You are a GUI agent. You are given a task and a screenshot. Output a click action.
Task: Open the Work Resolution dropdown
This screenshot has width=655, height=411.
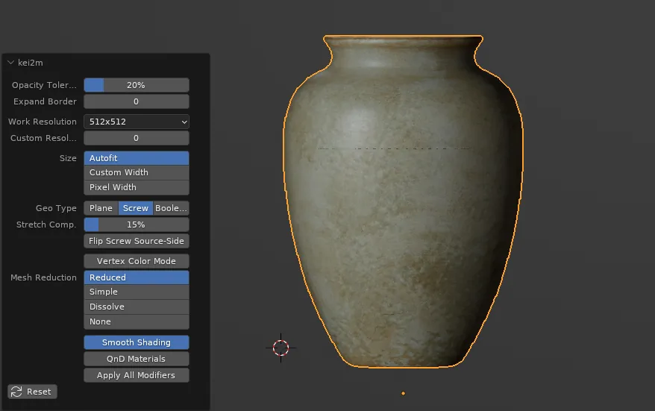pos(136,122)
